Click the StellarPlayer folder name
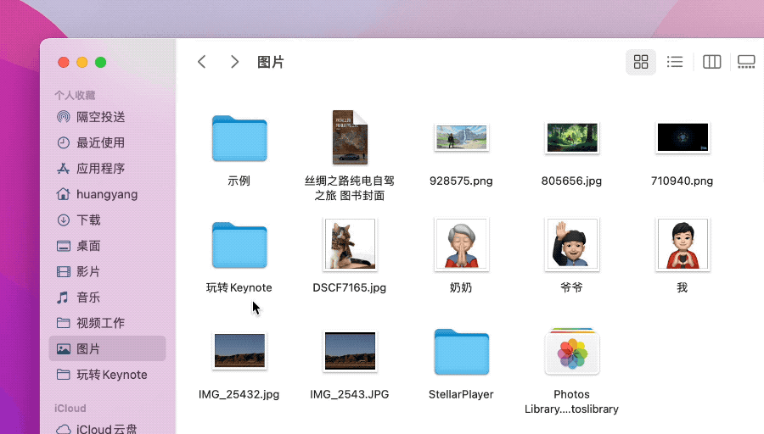This screenshot has width=764, height=434. coord(461,394)
